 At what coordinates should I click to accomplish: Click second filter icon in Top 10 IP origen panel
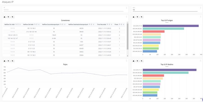(x=142, y=17)
